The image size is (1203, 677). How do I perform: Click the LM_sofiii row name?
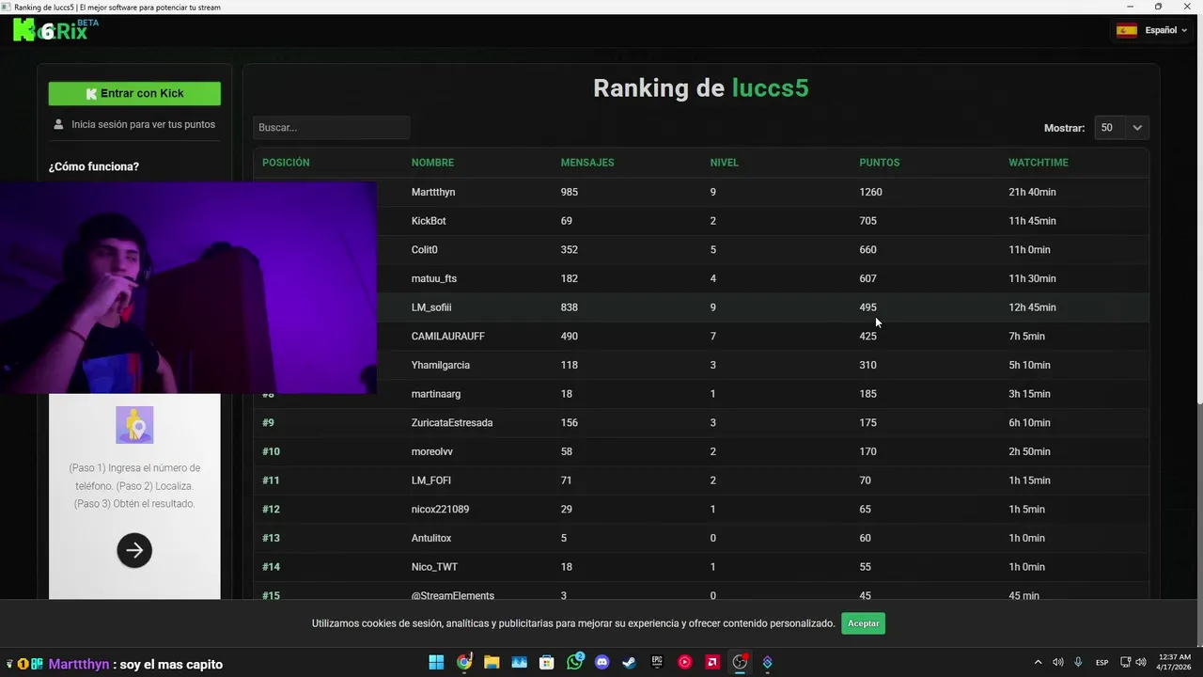[x=431, y=307]
